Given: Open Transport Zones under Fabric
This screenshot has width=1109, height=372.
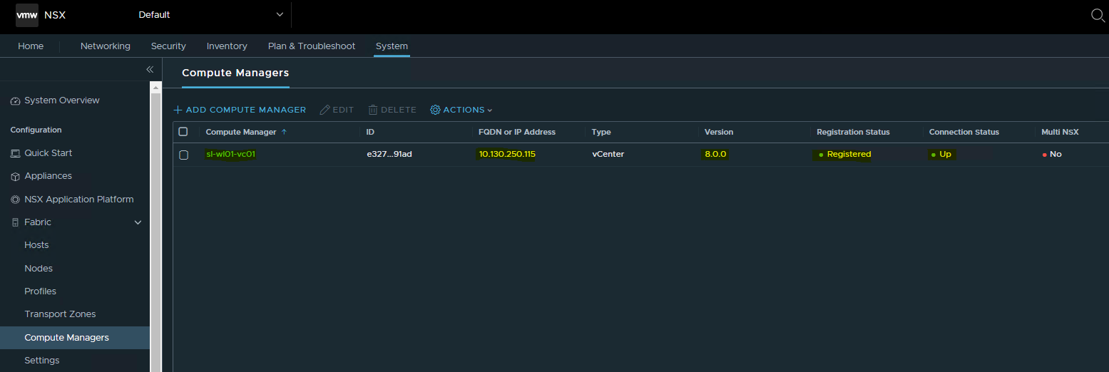Looking at the screenshot, I should [x=60, y=314].
